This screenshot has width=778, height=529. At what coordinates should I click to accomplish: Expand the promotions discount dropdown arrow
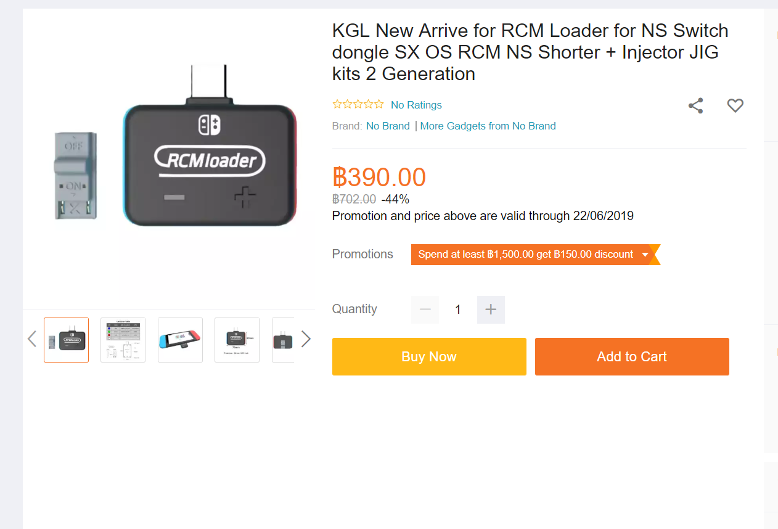coord(645,255)
